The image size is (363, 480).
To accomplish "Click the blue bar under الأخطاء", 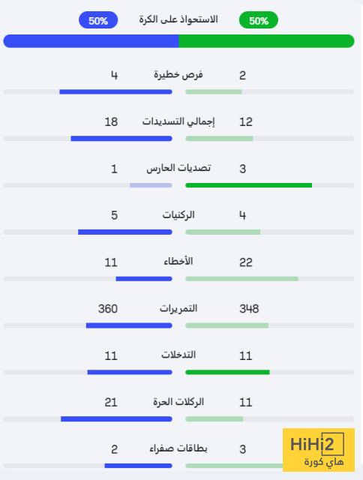I will pos(144,279).
